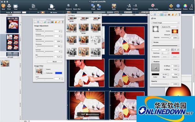Open the Scale to Fill dropdown
The image size is (195, 122).
[170, 27]
